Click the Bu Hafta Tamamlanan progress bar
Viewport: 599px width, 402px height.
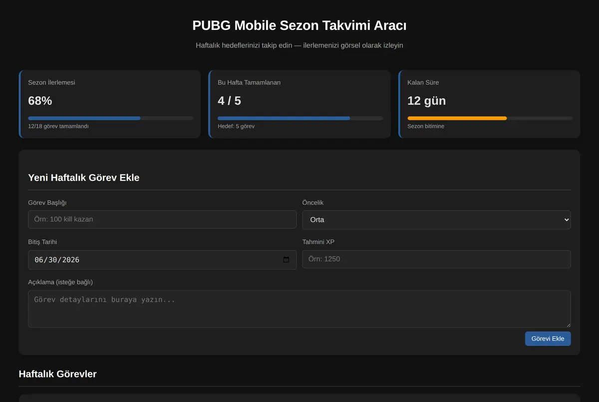click(x=300, y=118)
